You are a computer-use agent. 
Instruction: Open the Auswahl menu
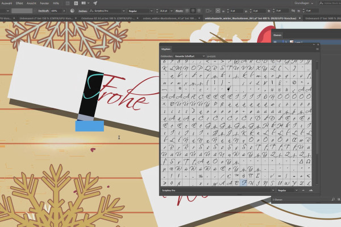[6, 3]
